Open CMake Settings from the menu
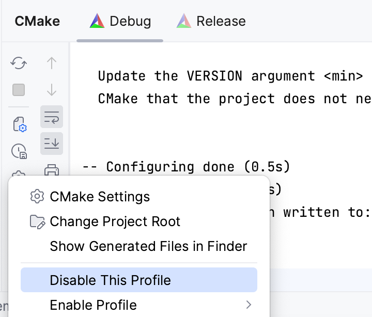The width and height of the screenshot is (372, 317). pyautogui.click(x=100, y=197)
